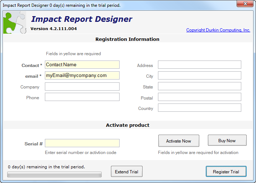Click 'Enter serial number or activtion code' hint
256x183 pixels.
click(x=80, y=153)
